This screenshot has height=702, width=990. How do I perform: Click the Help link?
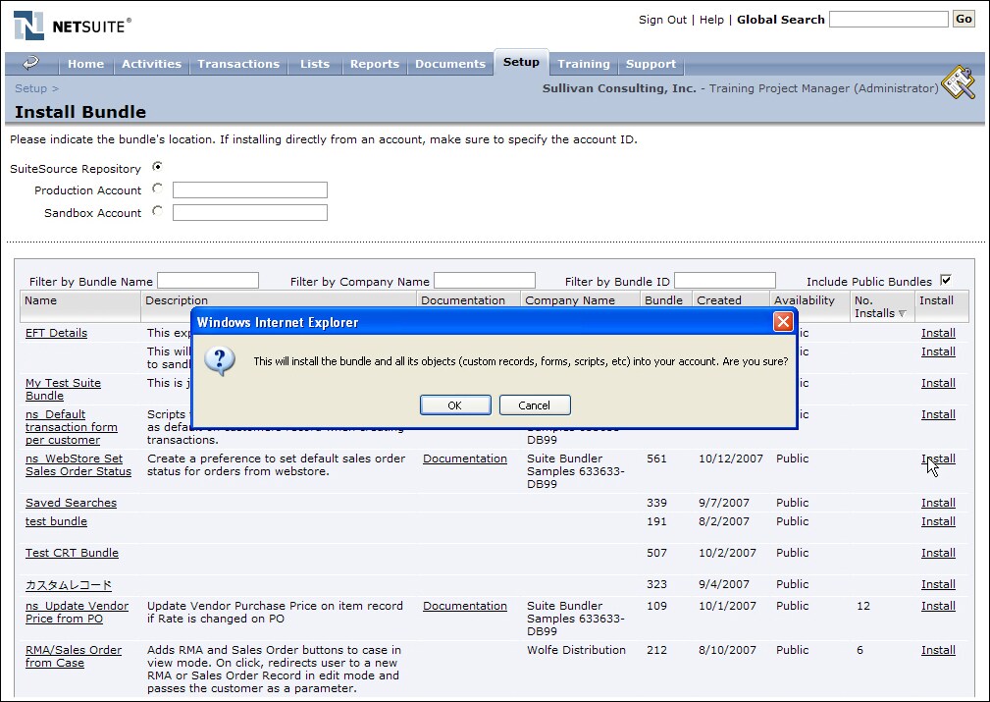(x=711, y=20)
